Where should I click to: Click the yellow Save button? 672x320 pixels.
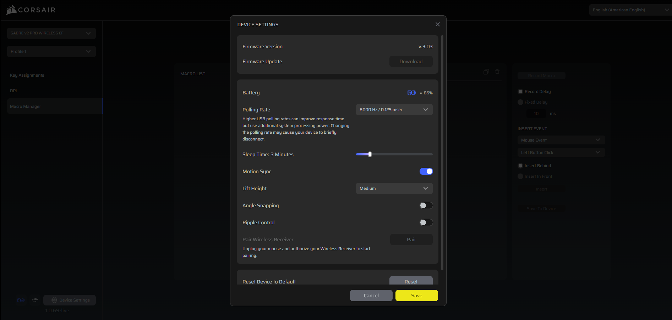(x=417, y=296)
